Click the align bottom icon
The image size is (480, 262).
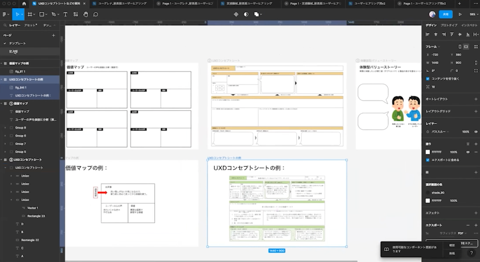468,34
